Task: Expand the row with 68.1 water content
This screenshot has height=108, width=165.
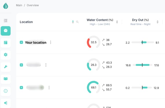Action: (21, 87)
